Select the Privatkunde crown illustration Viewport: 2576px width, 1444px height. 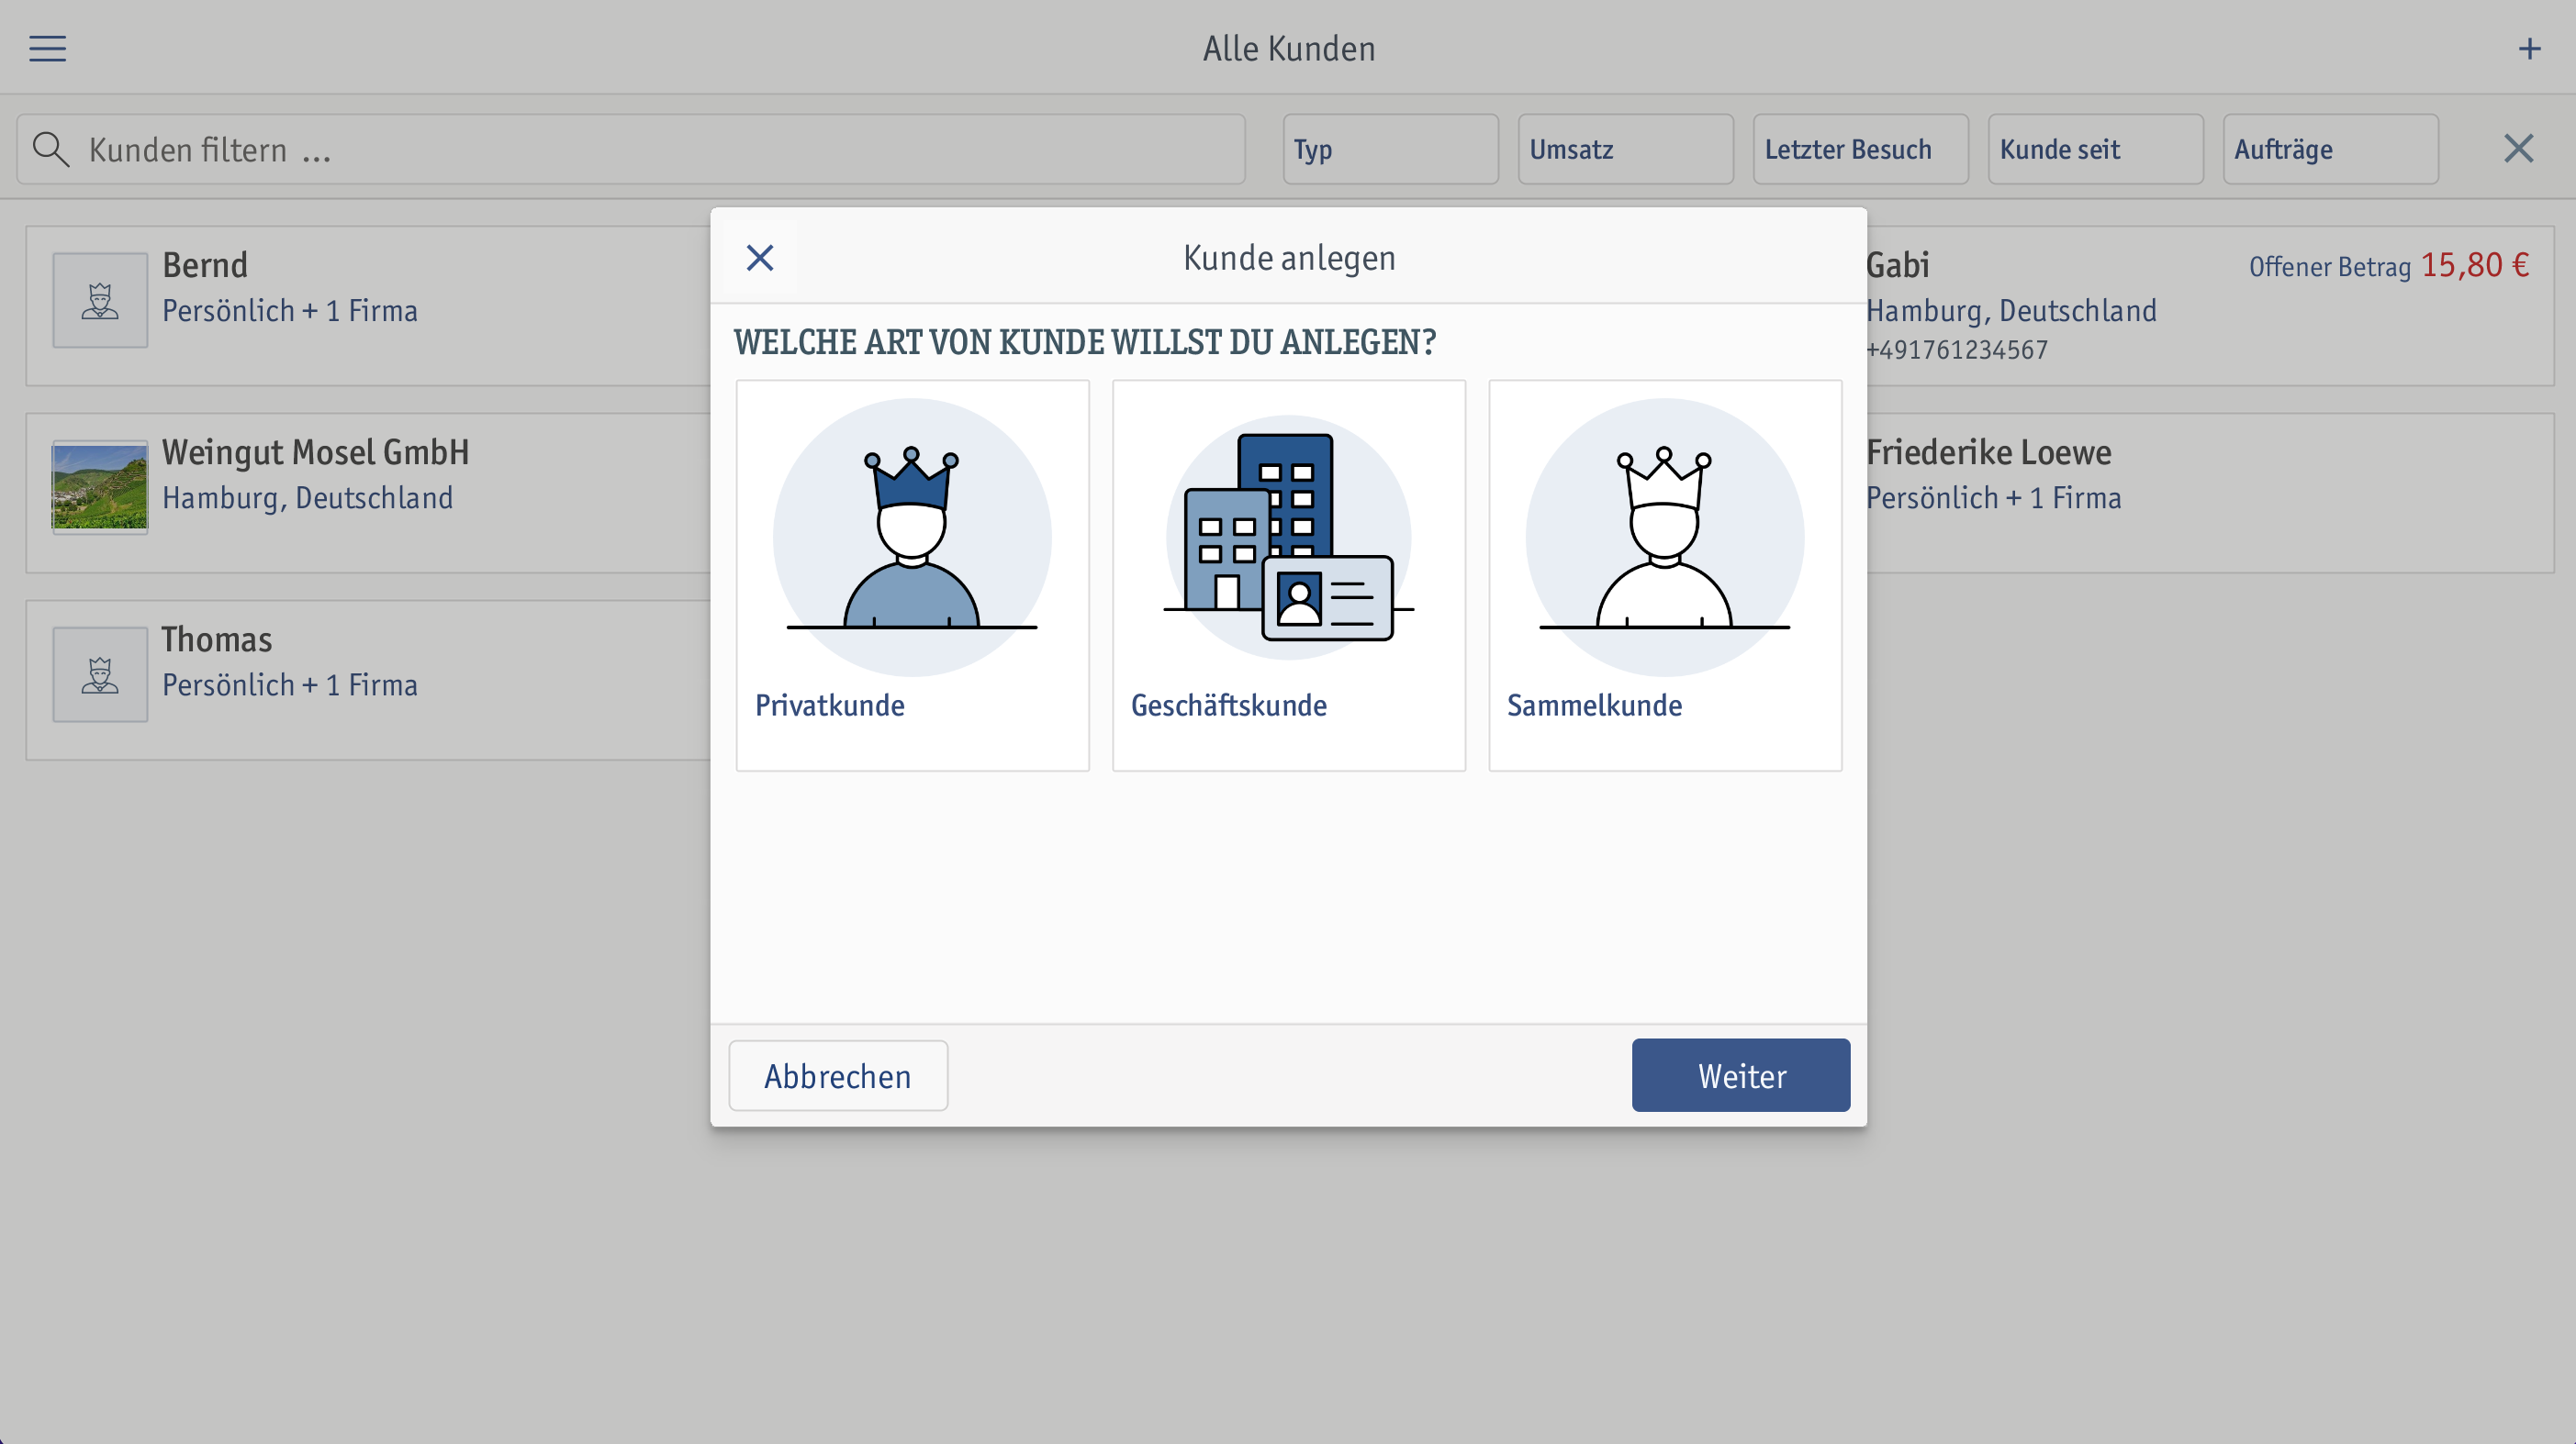click(x=912, y=538)
